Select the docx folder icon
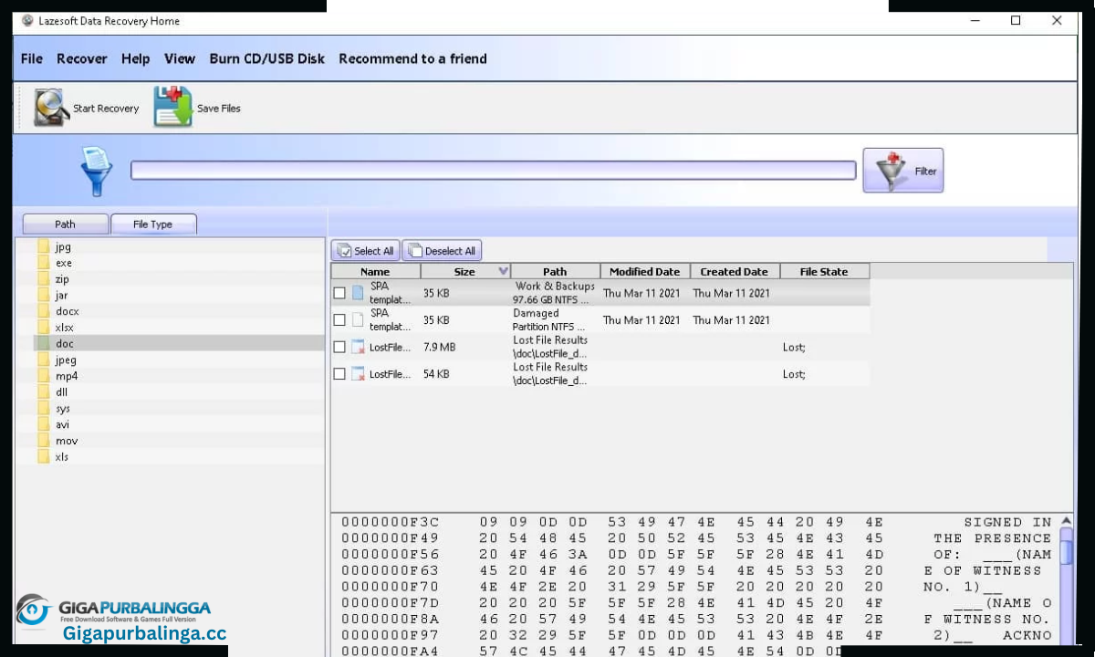The height and width of the screenshot is (657, 1095). [x=43, y=311]
